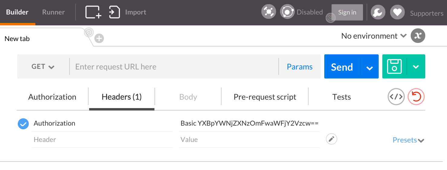Click the Sign in button
The width and height of the screenshot is (447, 170).
347,12
